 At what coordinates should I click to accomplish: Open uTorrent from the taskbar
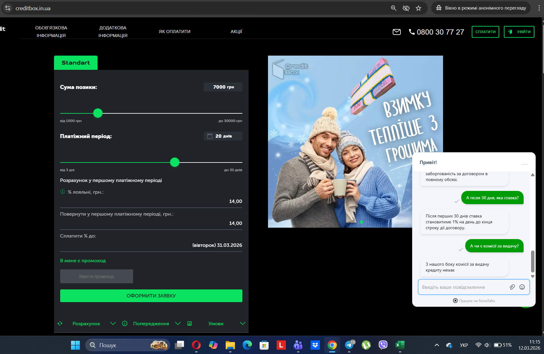[366, 345]
